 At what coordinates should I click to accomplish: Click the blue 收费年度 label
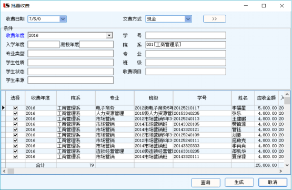coord(15,35)
